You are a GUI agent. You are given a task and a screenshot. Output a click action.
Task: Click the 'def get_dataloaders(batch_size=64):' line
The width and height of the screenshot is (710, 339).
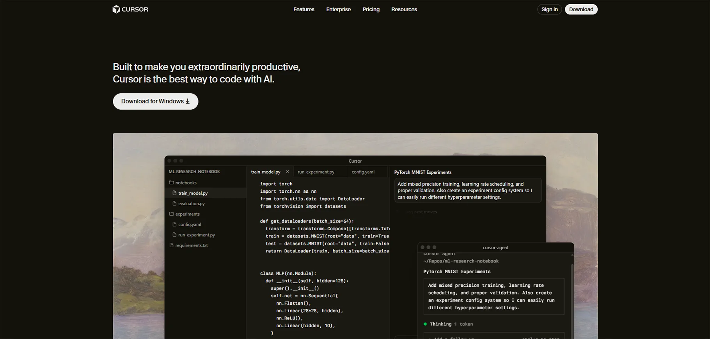pos(307,221)
